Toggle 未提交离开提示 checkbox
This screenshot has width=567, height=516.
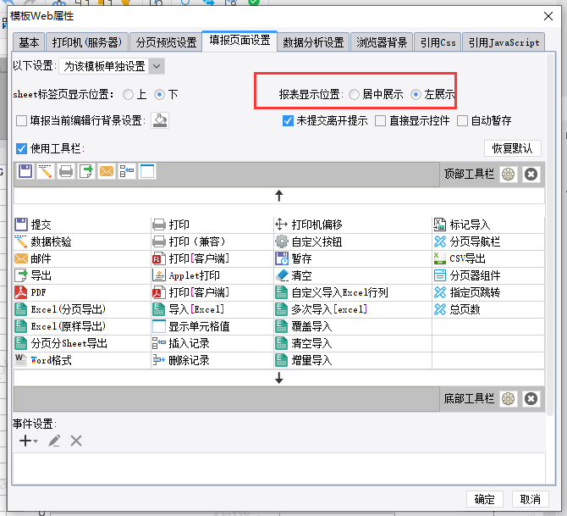click(288, 120)
